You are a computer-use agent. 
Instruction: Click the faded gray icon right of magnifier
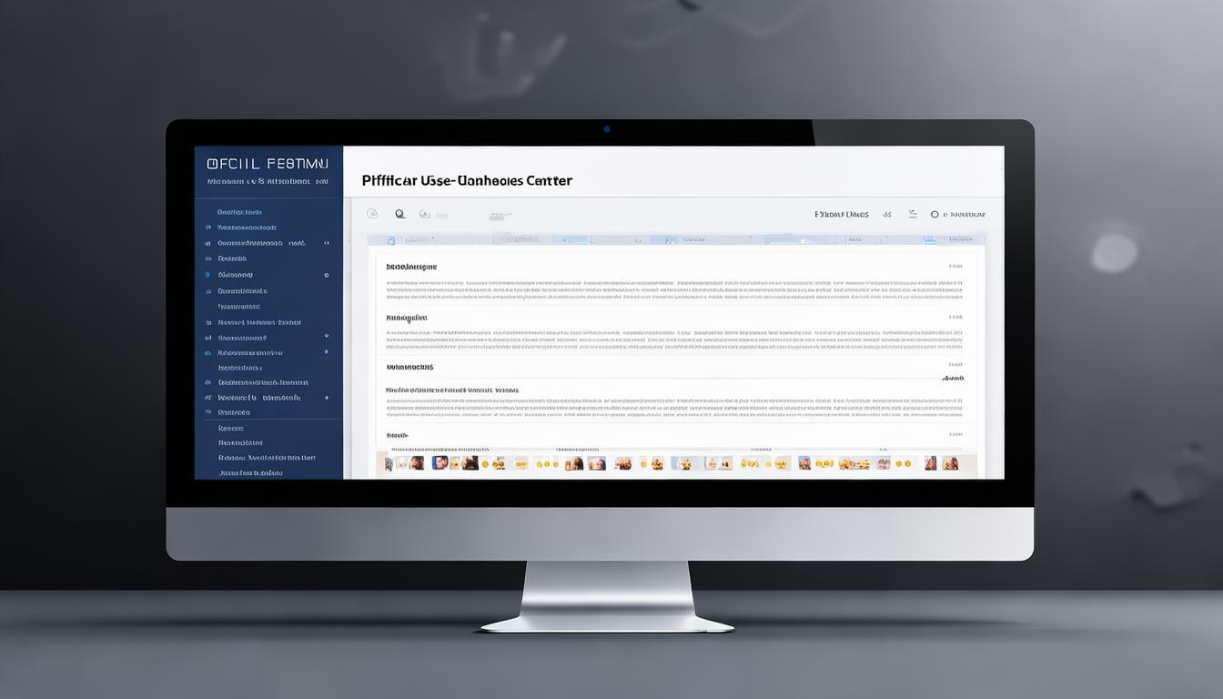423,215
